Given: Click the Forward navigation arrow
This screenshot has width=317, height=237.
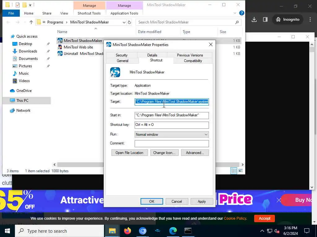Looking at the screenshot, I should pyautogui.click(x=18, y=22).
